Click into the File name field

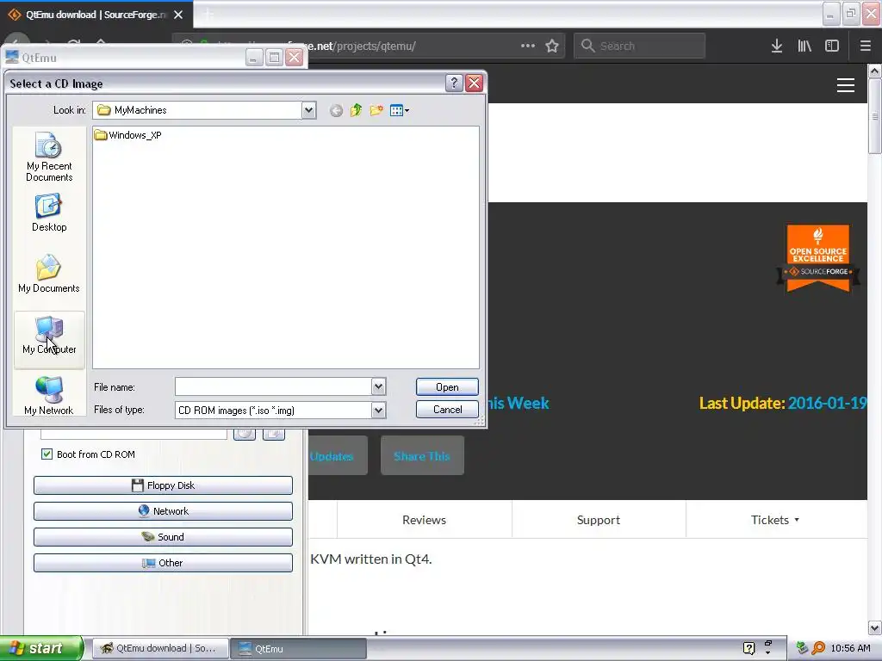pyautogui.click(x=273, y=386)
